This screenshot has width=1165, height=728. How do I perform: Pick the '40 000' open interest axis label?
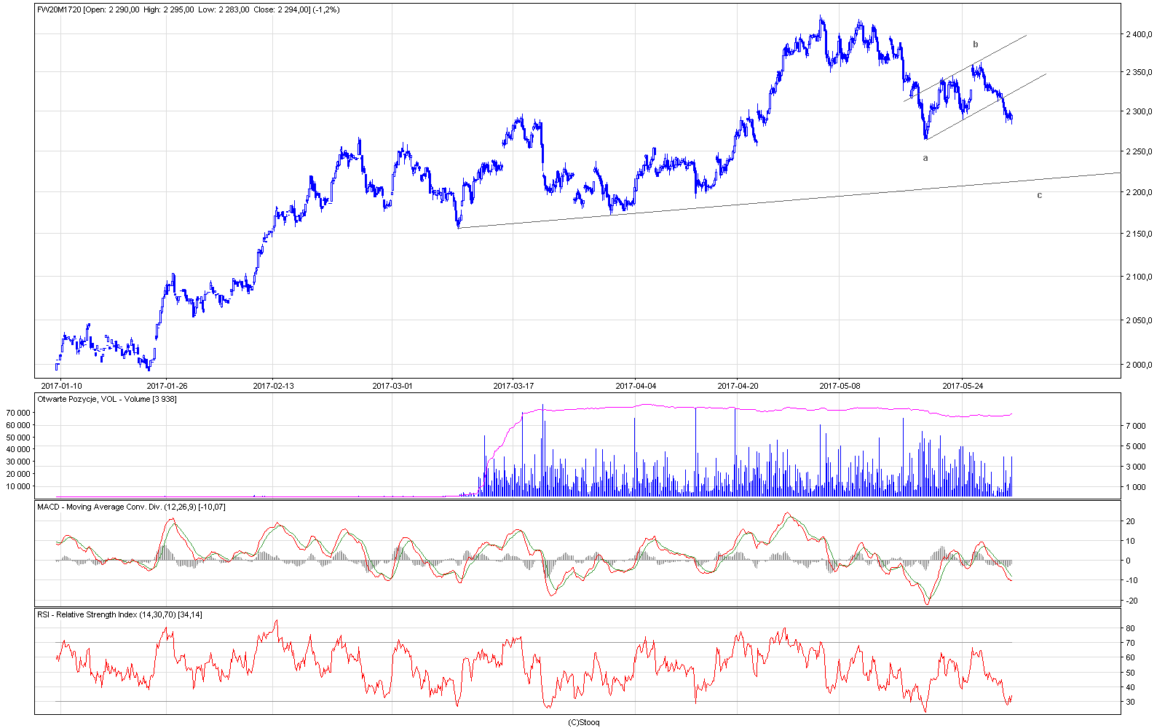point(17,449)
